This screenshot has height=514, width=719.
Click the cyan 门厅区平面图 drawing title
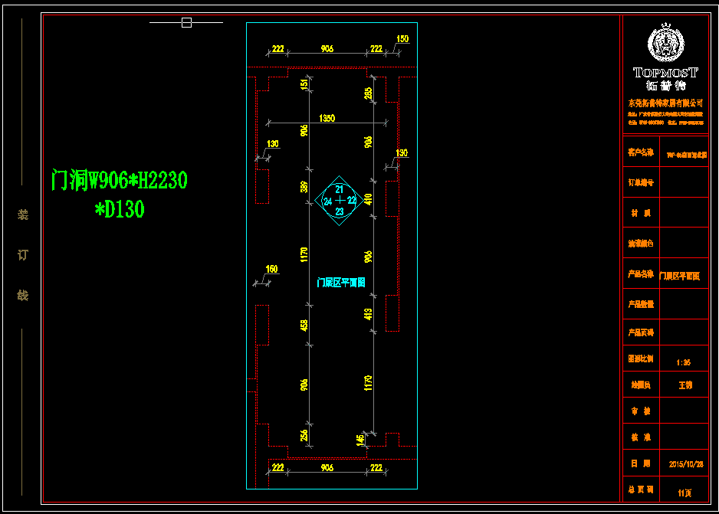tap(341, 283)
